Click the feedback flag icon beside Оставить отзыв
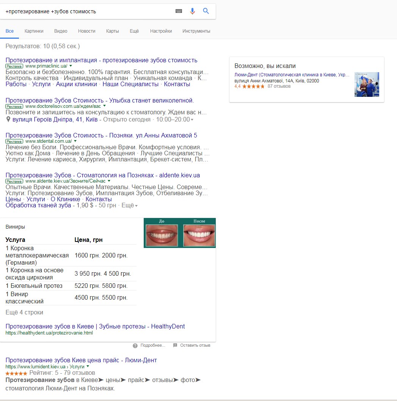This screenshot has height=401, width=397. tap(175, 346)
